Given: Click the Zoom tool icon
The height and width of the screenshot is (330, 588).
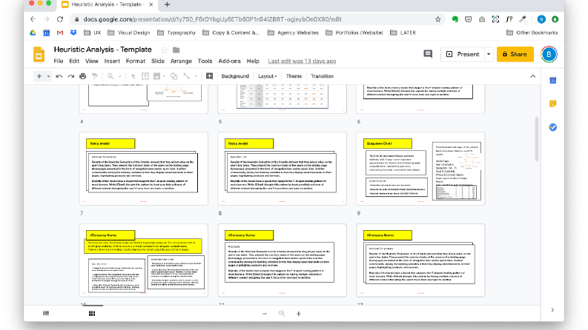Looking at the screenshot, I should click(110, 76).
